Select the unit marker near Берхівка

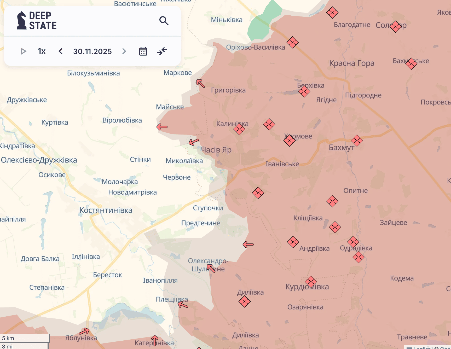304,91
